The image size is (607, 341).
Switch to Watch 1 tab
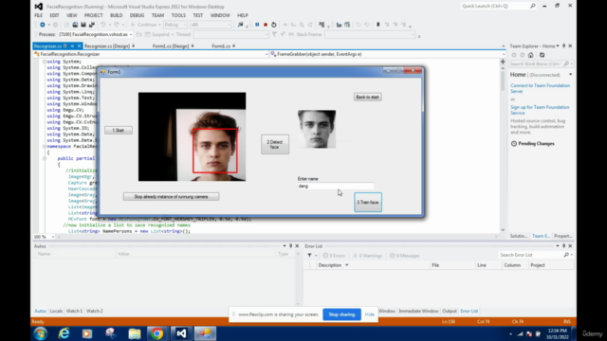click(x=74, y=311)
